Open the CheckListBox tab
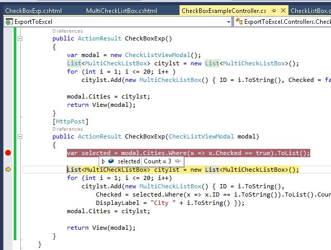 tap(310, 10)
